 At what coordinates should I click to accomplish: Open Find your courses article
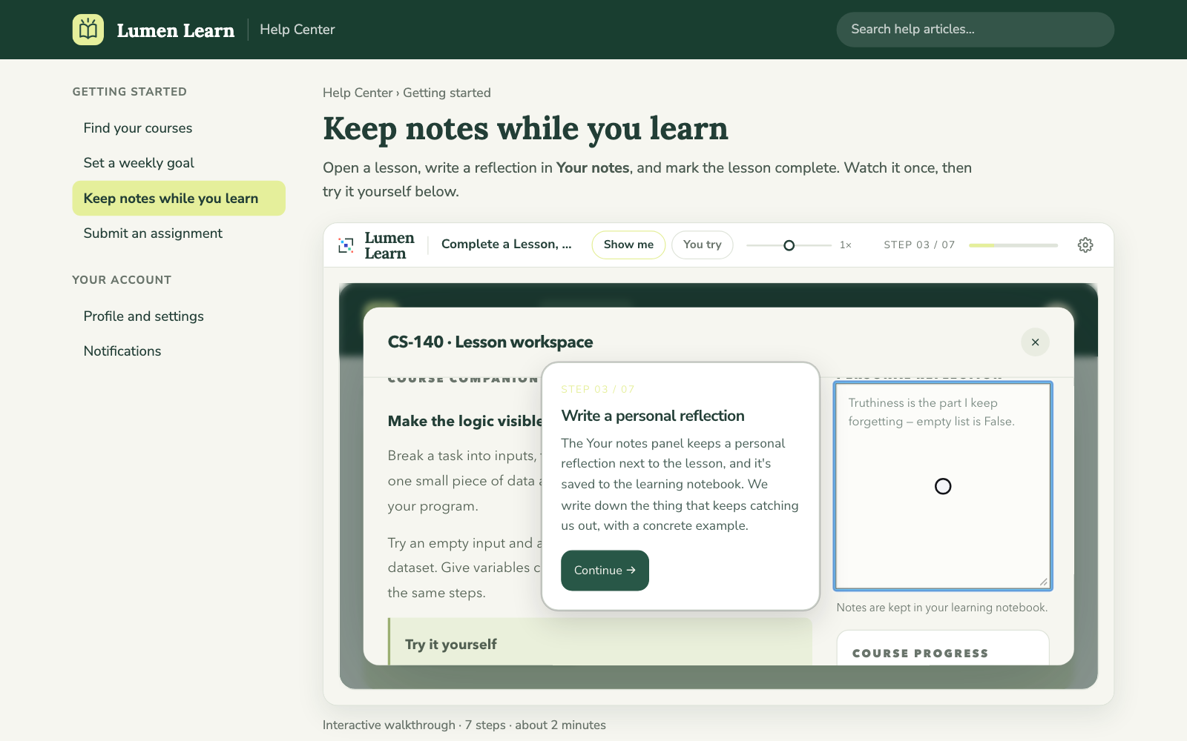(138, 128)
